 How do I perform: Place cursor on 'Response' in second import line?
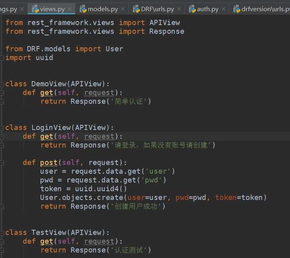pyautogui.click(x=166, y=31)
